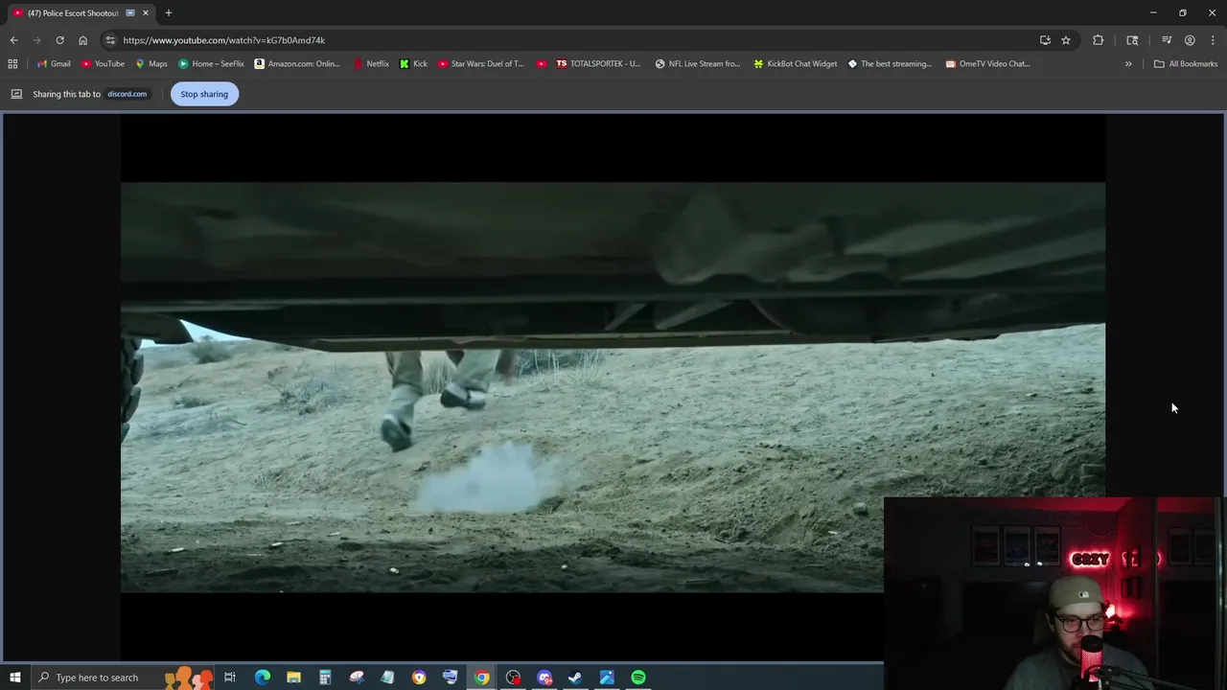
Task: Open Amazon.com bookmark
Action: point(296,63)
